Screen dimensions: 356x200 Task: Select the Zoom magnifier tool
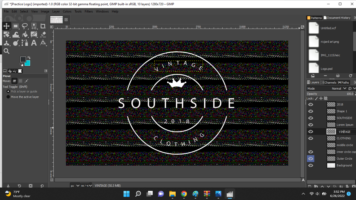click(x=7, y=51)
